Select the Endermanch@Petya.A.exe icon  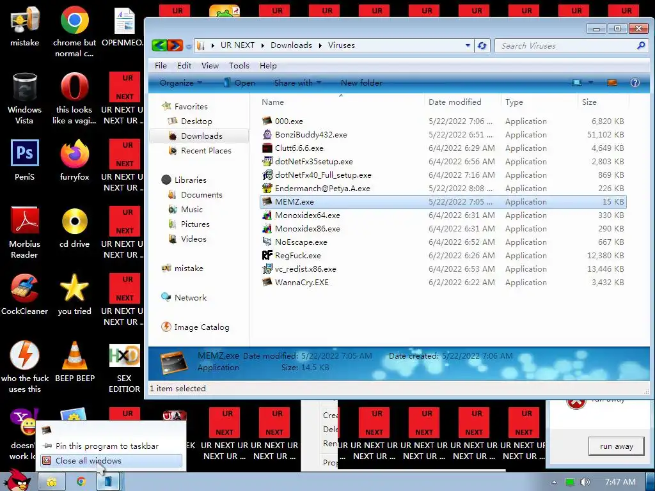[x=267, y=189]
